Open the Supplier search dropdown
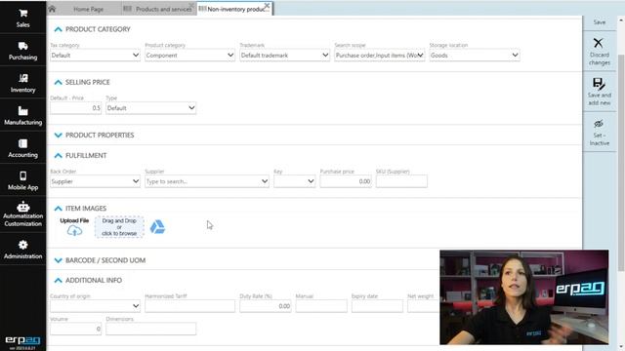This screenshot has width=625, height=351. point(207,181)
